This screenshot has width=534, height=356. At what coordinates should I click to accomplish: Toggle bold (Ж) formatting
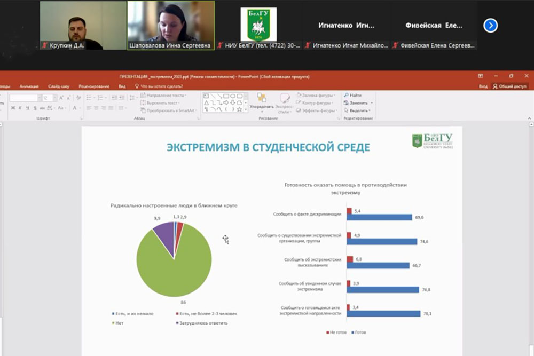(12, 108)
